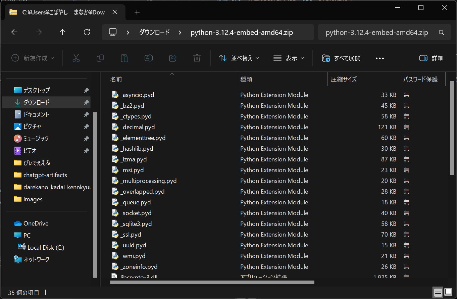
Task: Add a new tab with plus
Action: (x=137, y=12)
